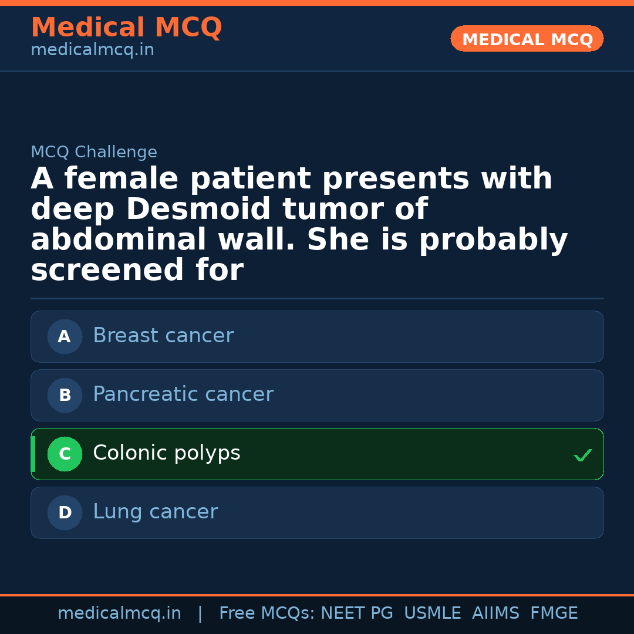Click the orange MEDICAL MCQ badge
Image resolution: width=634 pixels, height=634 pixels.
(527, 39)
